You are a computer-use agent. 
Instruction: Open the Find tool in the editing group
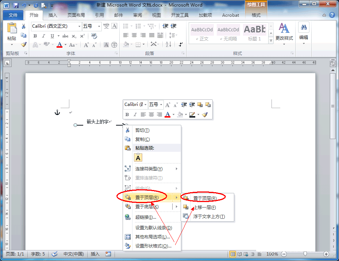304,27
